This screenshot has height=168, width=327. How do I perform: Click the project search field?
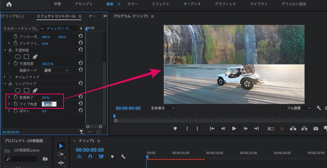[x=21, y=159]
